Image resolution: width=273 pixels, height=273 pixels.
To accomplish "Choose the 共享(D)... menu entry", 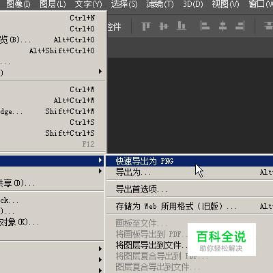I will point(53,183).
